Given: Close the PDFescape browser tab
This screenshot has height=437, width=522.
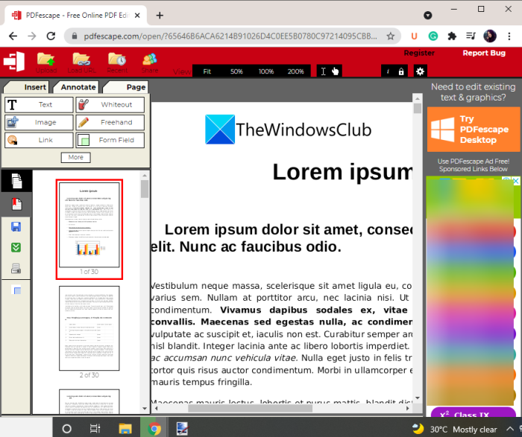Looking at the screenshot, I should pos(137,16).
